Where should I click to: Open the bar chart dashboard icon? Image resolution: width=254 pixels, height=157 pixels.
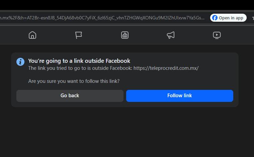click(x=125, y=35)
